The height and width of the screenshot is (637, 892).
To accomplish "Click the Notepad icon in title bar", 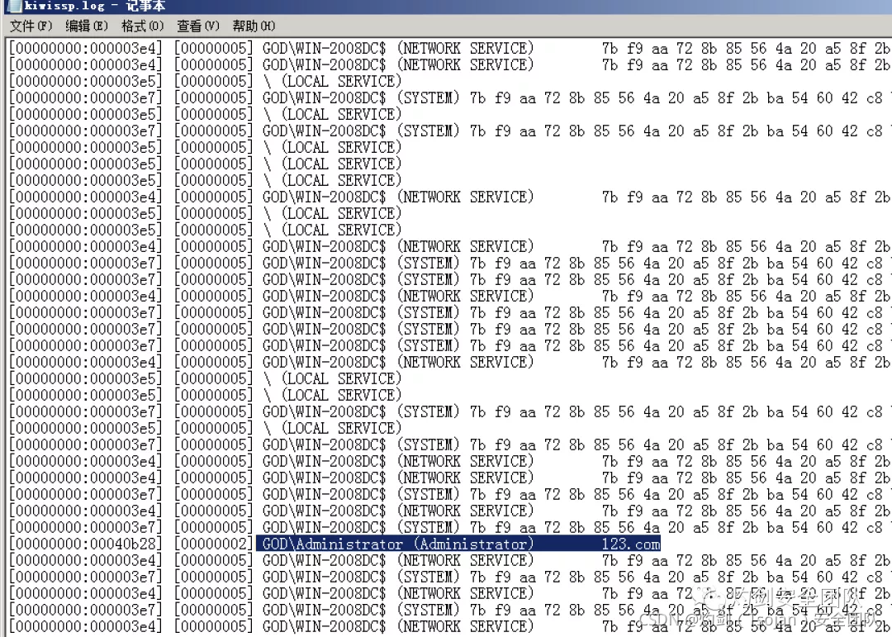I will click(x=14, y=7).
